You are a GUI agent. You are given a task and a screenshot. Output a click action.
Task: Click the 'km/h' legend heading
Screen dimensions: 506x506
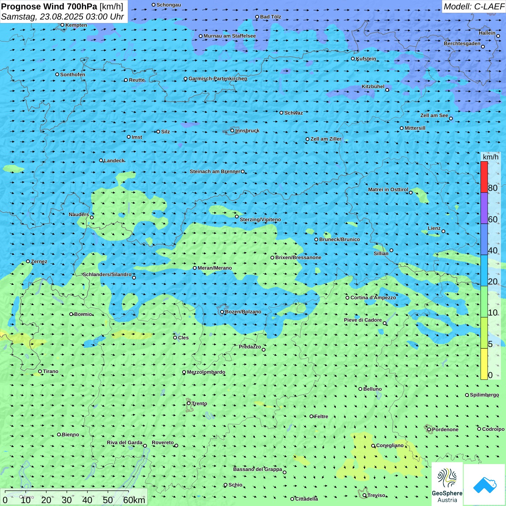pyautogui.click(x=490, y=157)
